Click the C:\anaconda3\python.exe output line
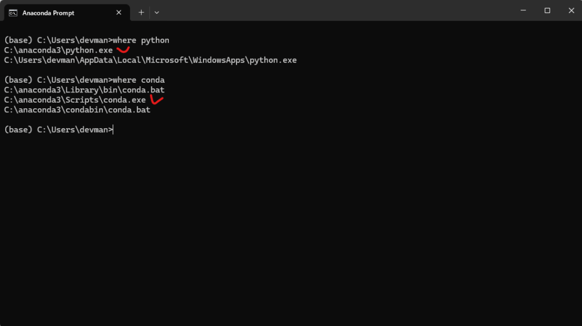 pyautogui.click(x=59, y=50)
